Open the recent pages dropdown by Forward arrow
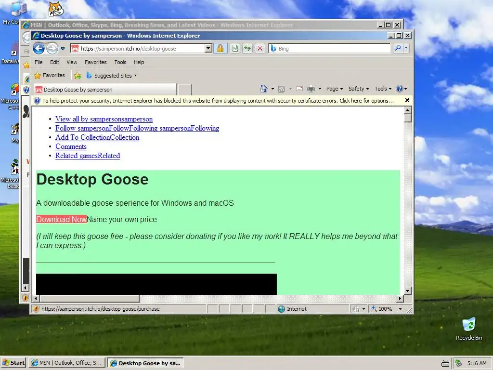This screenshot has height=370, width=493. [x=63, y=49]
